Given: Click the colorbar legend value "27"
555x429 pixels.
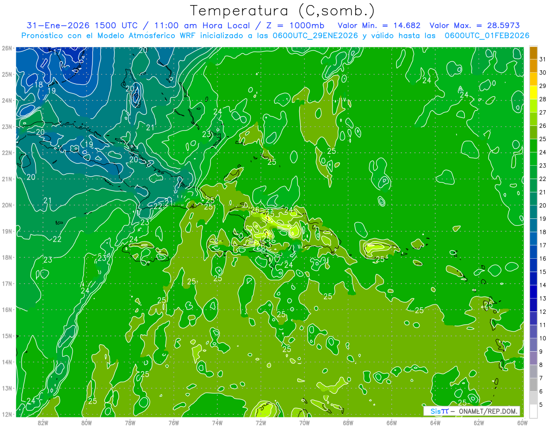Looking at the screenshot, I should (543, 112).
